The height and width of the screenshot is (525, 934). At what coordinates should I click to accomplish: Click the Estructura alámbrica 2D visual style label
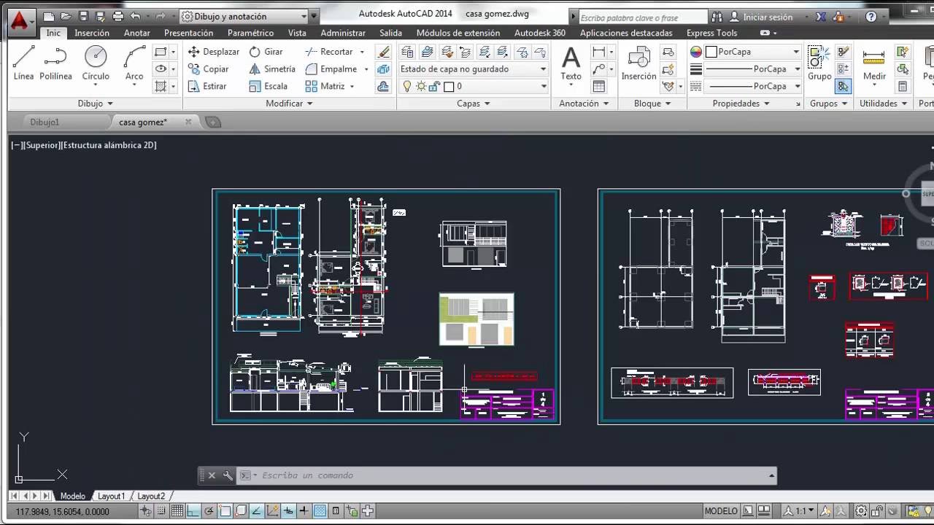(x=109, y=145)
